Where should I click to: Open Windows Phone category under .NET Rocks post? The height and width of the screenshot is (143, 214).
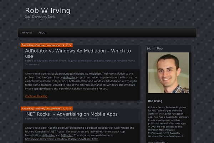point(68,119)
